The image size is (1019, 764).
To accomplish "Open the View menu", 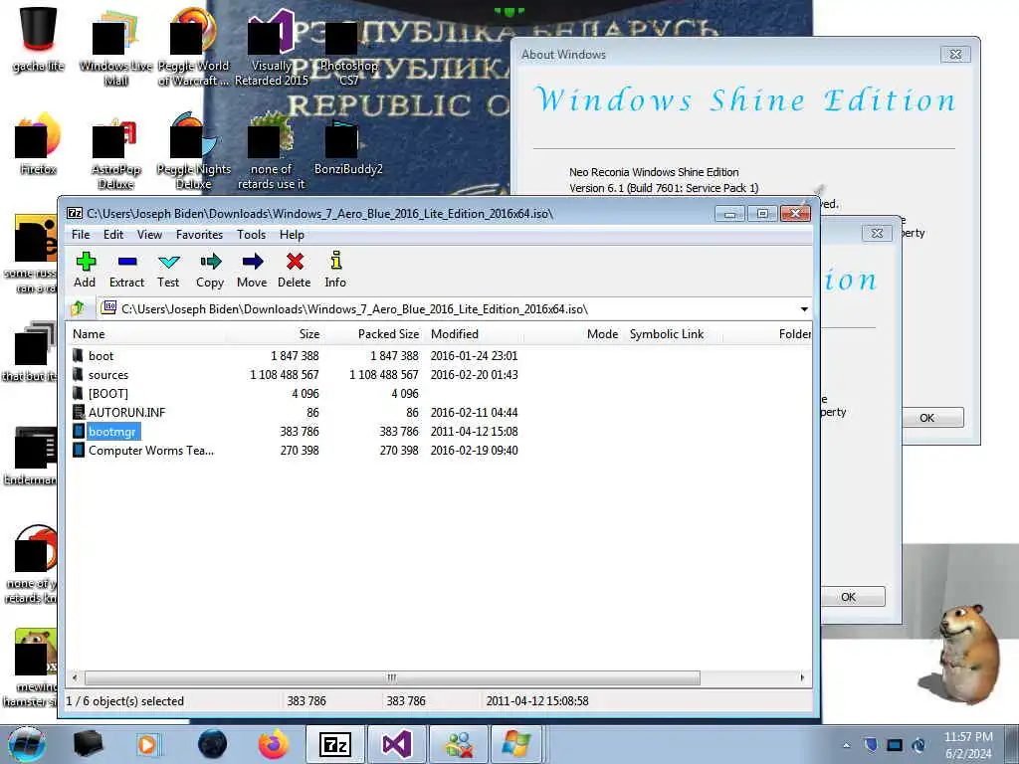I will tap(149, 235).
